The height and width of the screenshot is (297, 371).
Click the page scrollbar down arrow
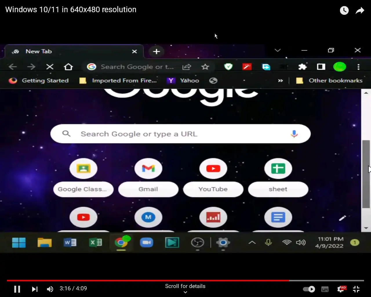click(x=366, y=228)
